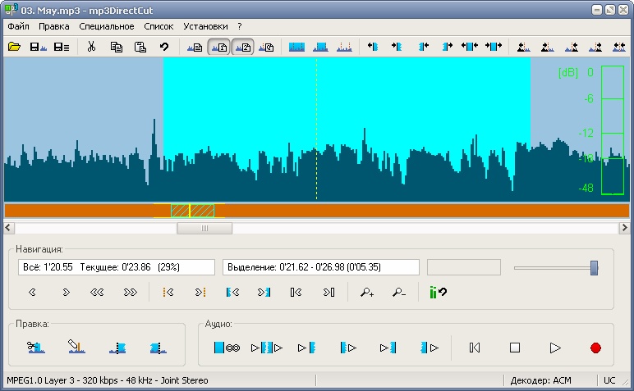Image resolution: width=634 pixels, height=391 pixels.
Task: Open the Файл menu
Action: (x=17, y=26)
